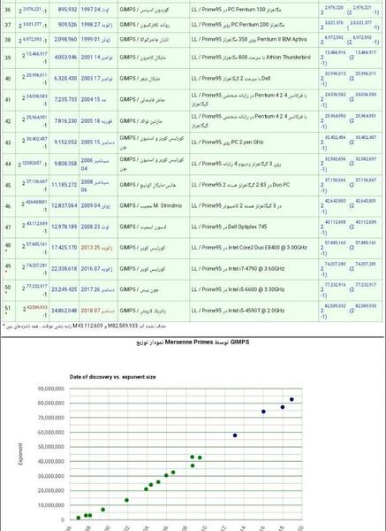Screen dimensions: 386x531
Task: Click the 24,862,048 digits value in row 51
Action: coord(64,311)
